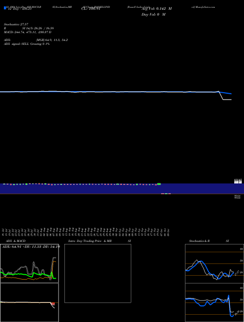Click the blue 12 Day SMA legend square
244x322 pixels.
coord(5,8)
